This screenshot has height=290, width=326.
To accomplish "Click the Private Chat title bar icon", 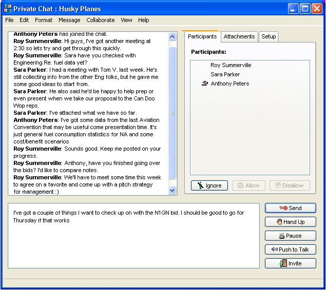I will 8,9.
